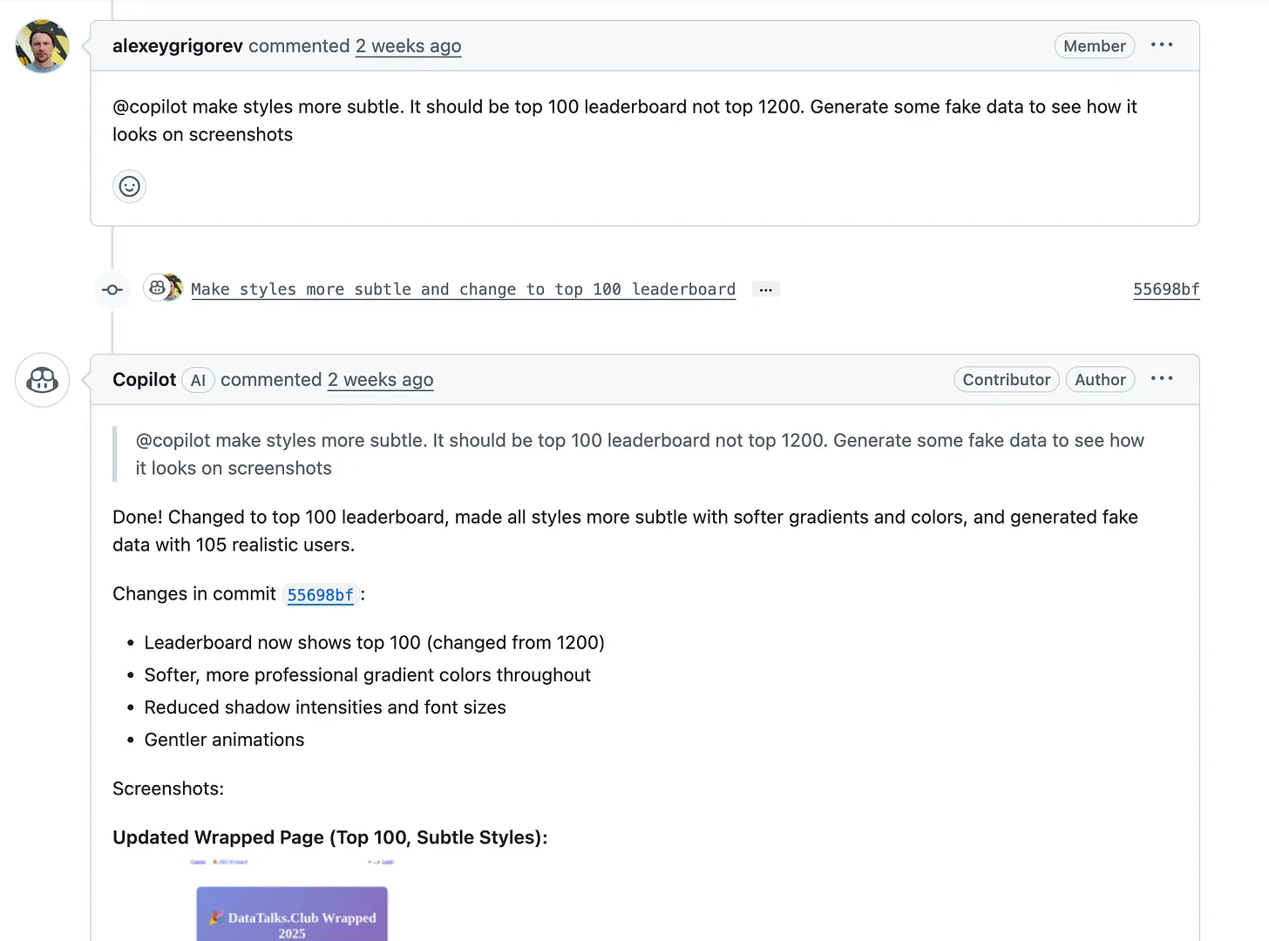Expand the truncated commit message with the ellipsis
Viewport: 1269px width, 941px height.
[765, 288]
